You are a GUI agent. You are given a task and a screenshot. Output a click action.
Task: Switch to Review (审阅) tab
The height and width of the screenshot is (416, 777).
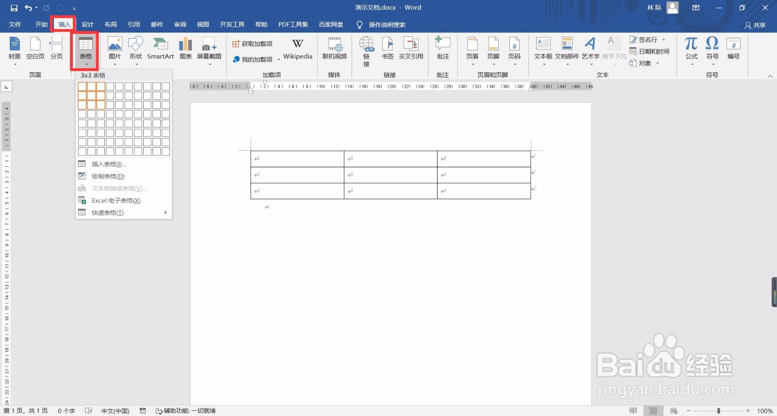pyautogui.click(x=180, y=25)
